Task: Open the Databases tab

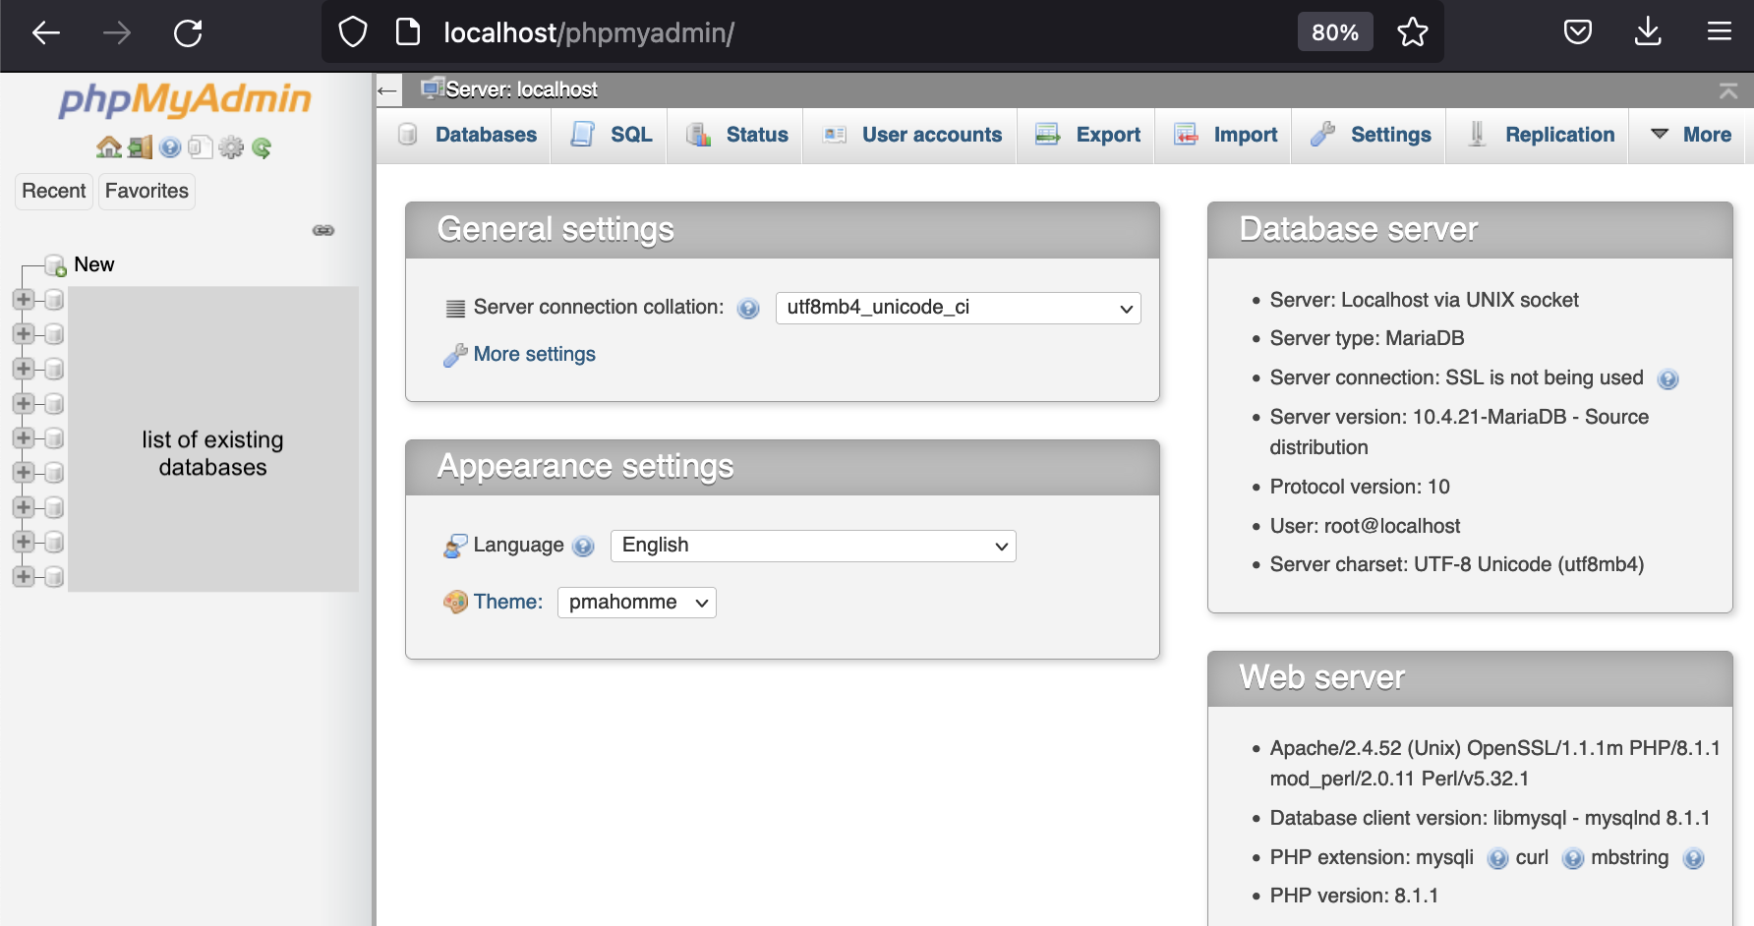Action: coord(467,135)
